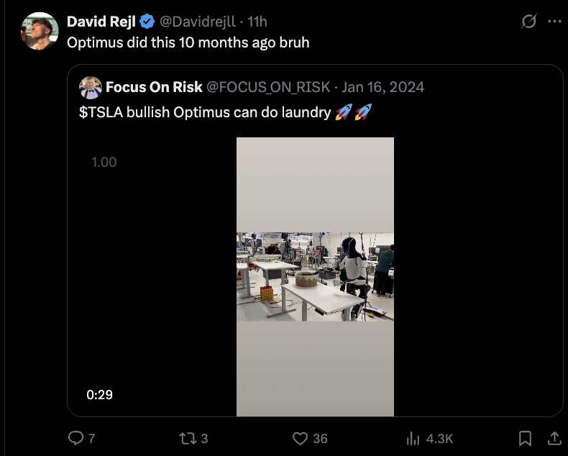Image resolution: width=568 pixels, height=456 pixels.
Task: Click the 0:29 video duration label
Action: point(99,395)
